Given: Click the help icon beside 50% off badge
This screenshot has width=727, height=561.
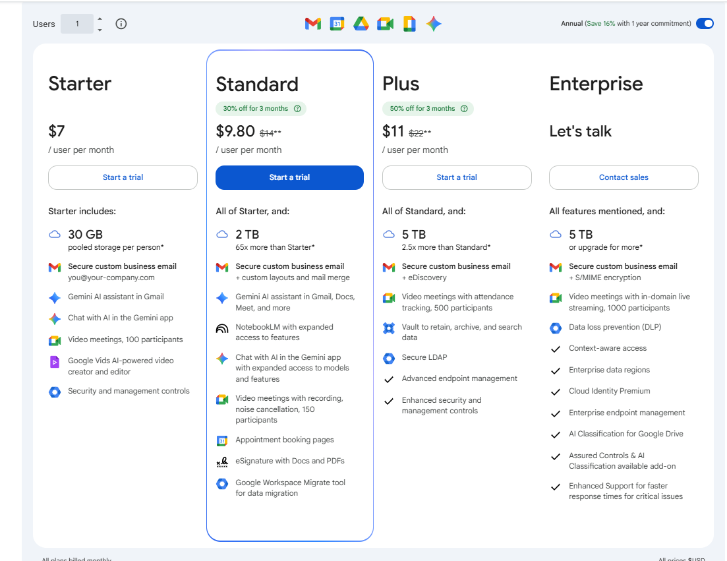Looking at the screenshot, I should point(464,109).
